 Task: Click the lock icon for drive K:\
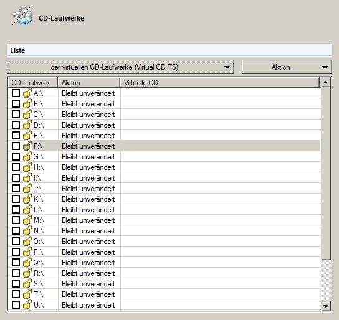(x=27, y=199)
